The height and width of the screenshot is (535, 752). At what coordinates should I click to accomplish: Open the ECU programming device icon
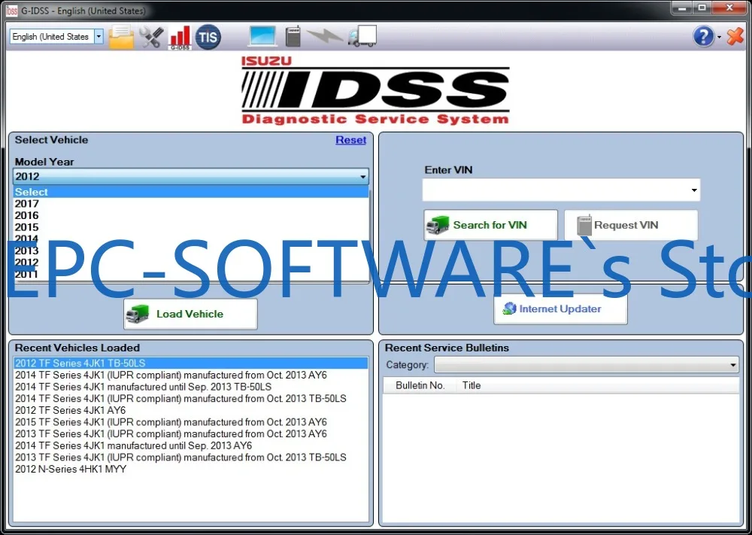pos(293,35)
